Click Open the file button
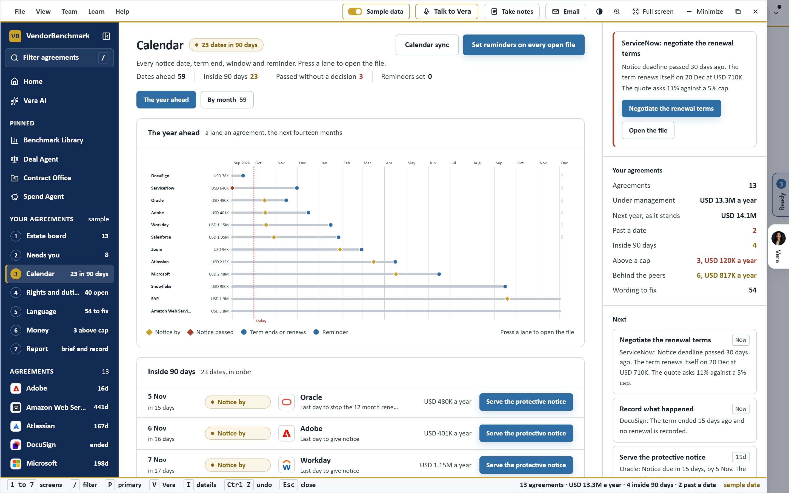The image size is (789, 493). 648,130
